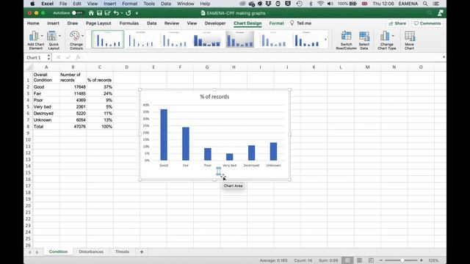Click the Developer ribbon tab

coord(215,23)
